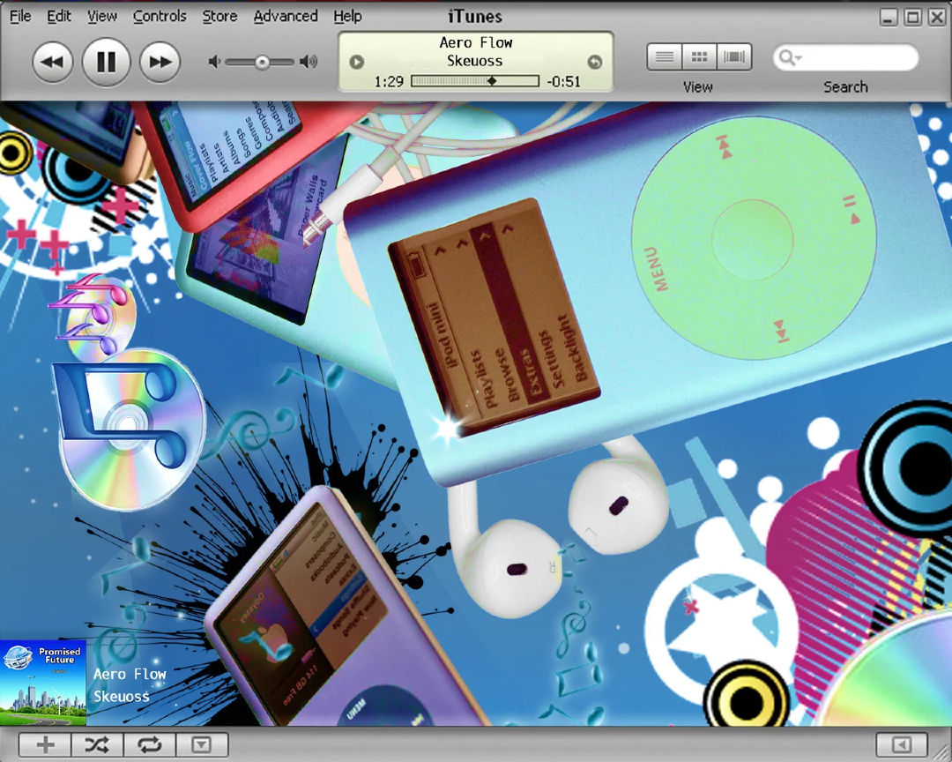Open the artwork pane dropdown in the bottom bar
Viewport: 952px width, 762px height.
(x=202, y=744)
